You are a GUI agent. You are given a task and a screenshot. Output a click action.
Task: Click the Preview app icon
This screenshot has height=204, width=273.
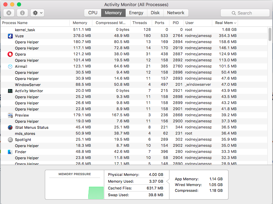[x=10, y=115]
